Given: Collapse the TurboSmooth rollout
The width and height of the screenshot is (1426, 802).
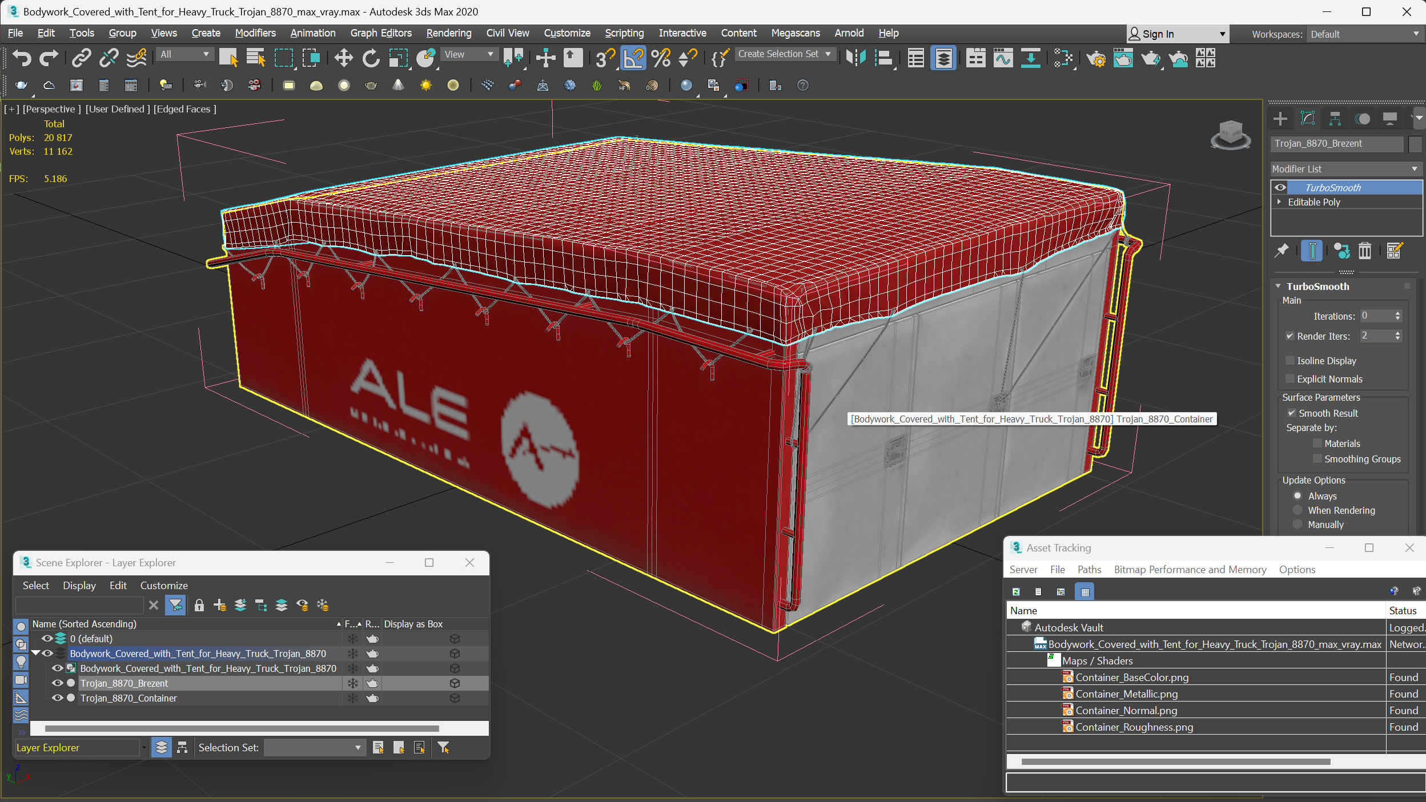Looking at the screenshot, I should [1278, 287].
